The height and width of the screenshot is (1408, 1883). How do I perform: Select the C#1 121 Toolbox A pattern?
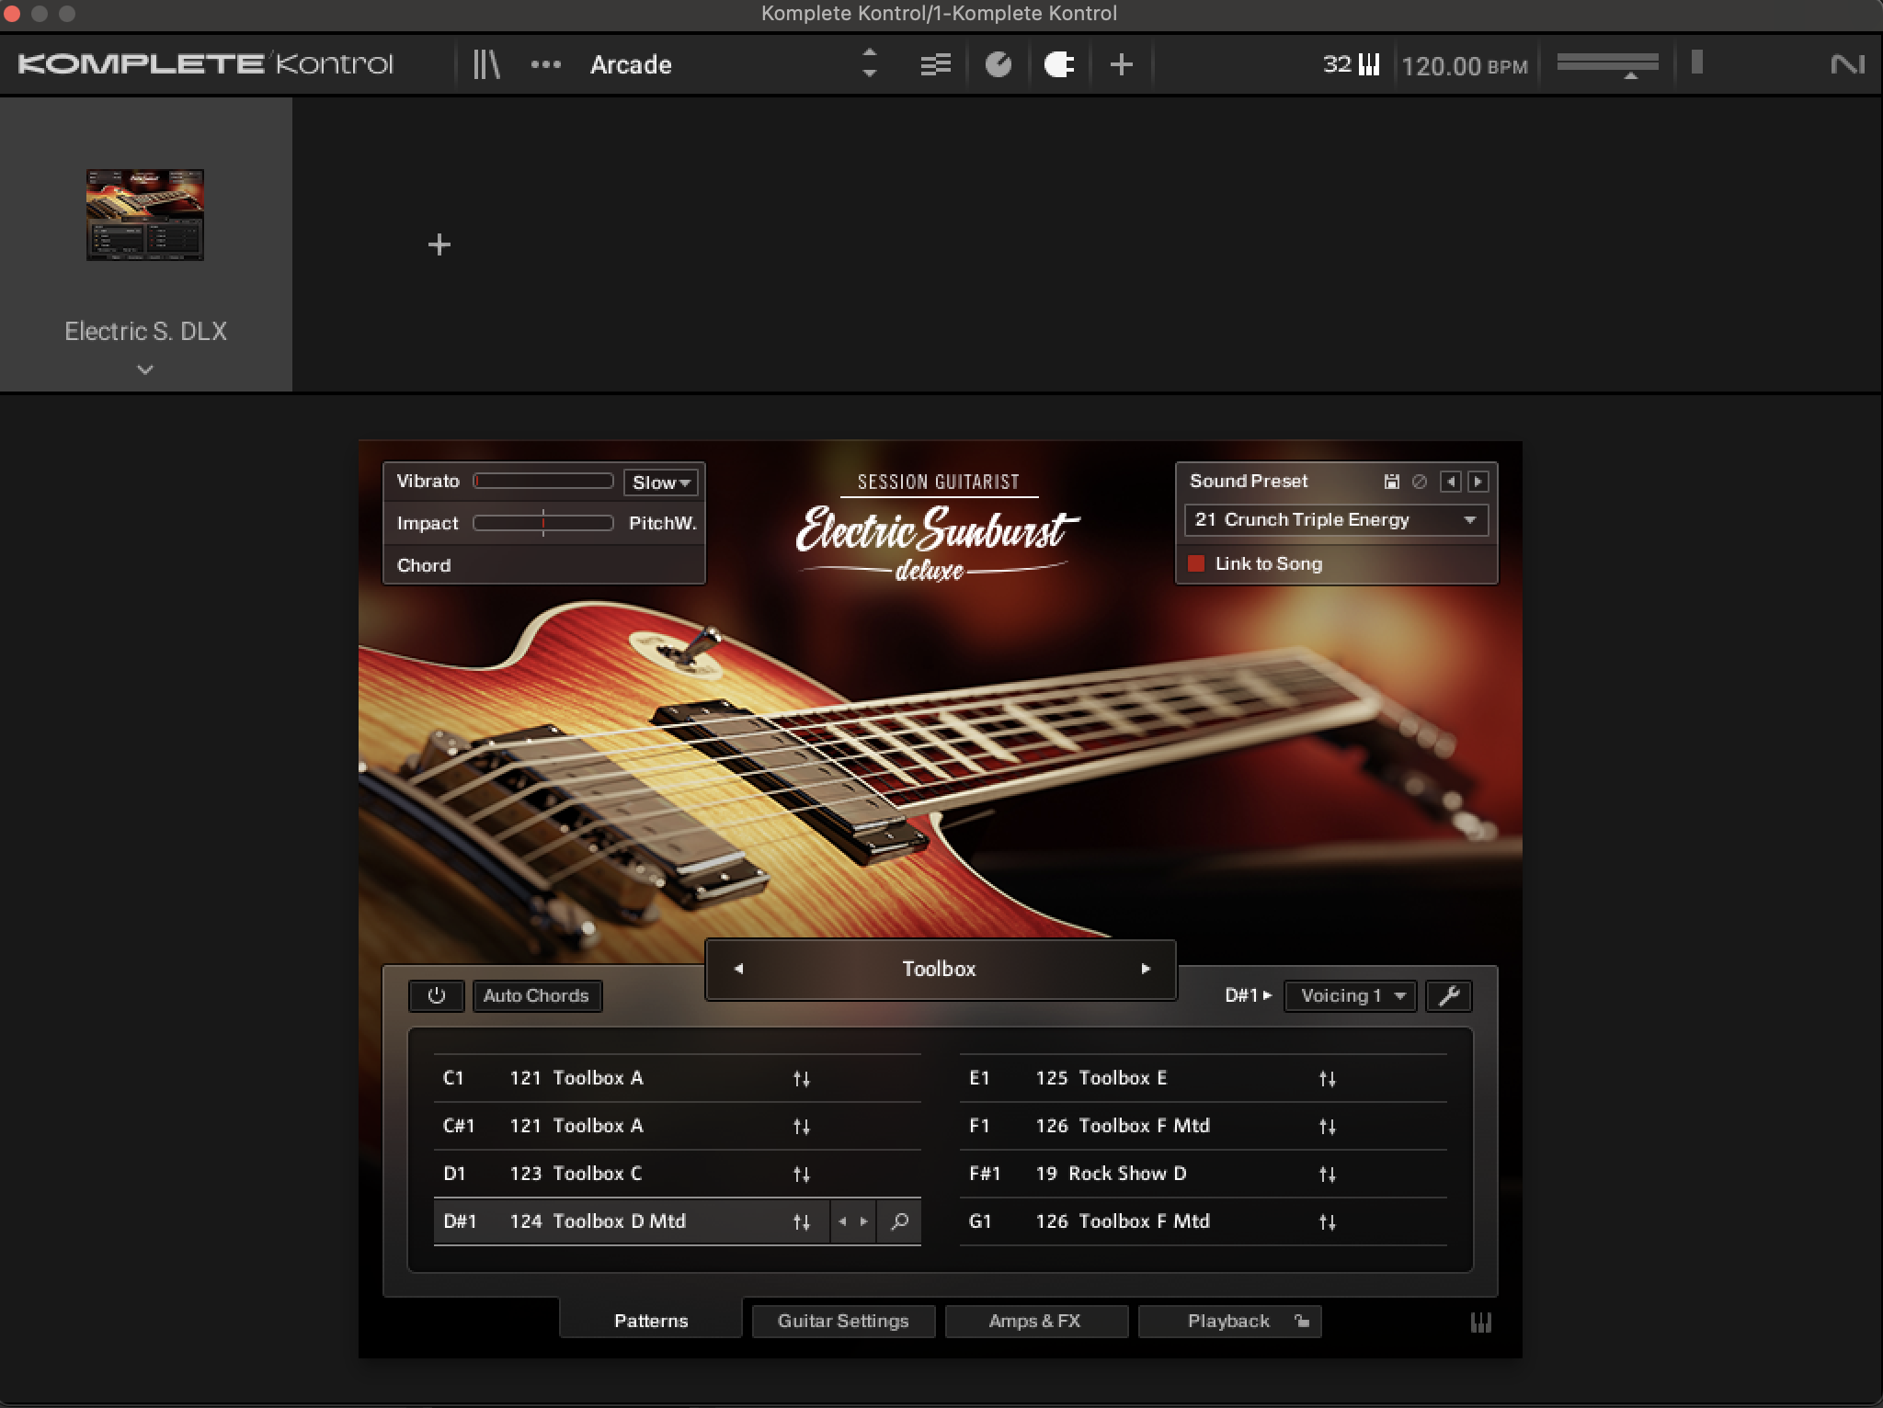(x=678, y=1126)
